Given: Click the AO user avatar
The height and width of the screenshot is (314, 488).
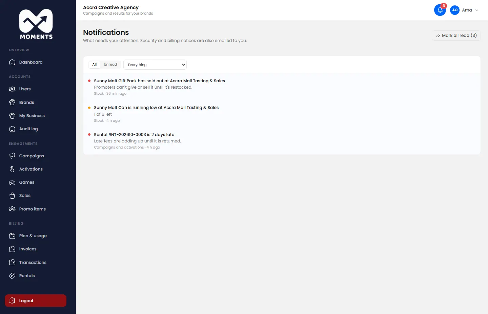Looking at the screenshot, I should (455, 10).
